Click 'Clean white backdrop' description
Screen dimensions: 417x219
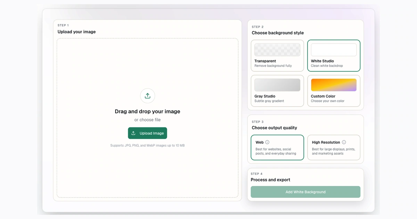click(327, 66)
